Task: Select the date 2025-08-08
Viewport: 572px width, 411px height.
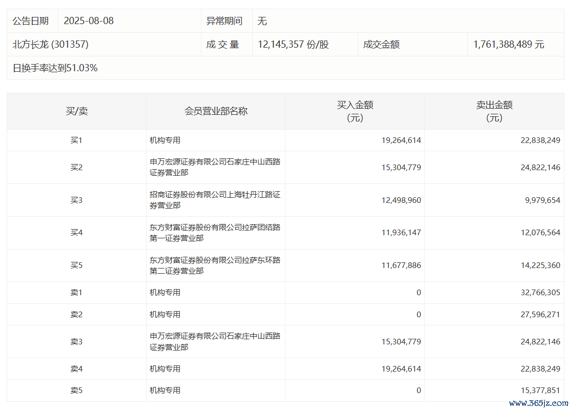Action: pyautogui.click(x=89, y=21)
